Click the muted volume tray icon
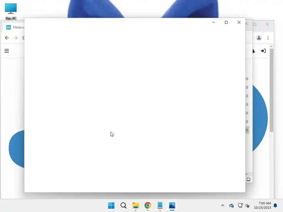 point(247,205)
